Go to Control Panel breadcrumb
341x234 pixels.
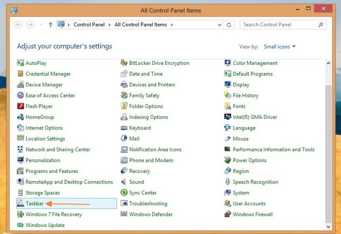point(89,25)
